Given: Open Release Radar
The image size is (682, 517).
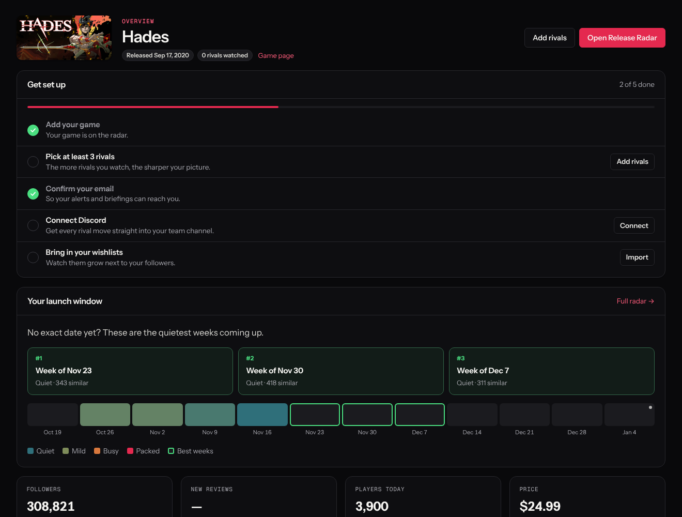Looking at the screenshot, I should 622,38.
